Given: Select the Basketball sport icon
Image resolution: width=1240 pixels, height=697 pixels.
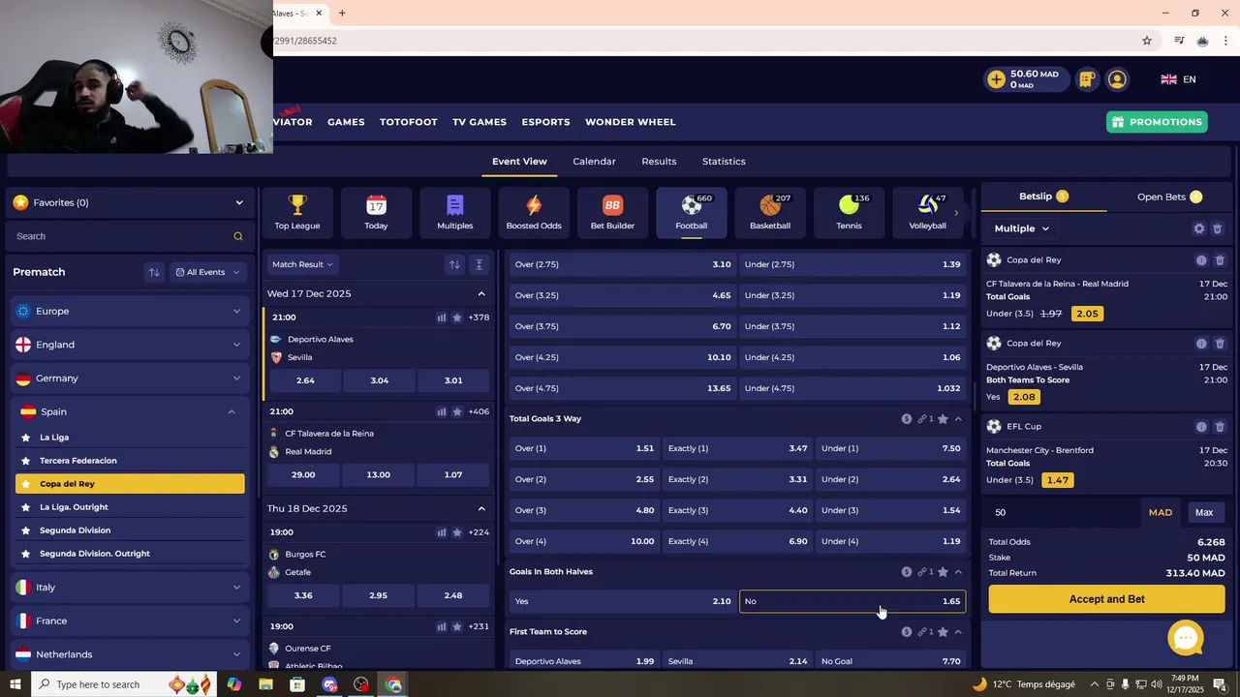Looking at the screenshot, I should pos(770,212).
